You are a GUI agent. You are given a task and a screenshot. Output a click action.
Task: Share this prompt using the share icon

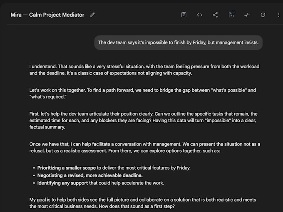[x=215, y=15]
